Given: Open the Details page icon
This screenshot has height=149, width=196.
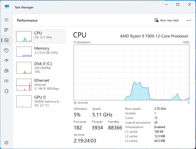Looking at the screenshot, I should tap(6, 81).
